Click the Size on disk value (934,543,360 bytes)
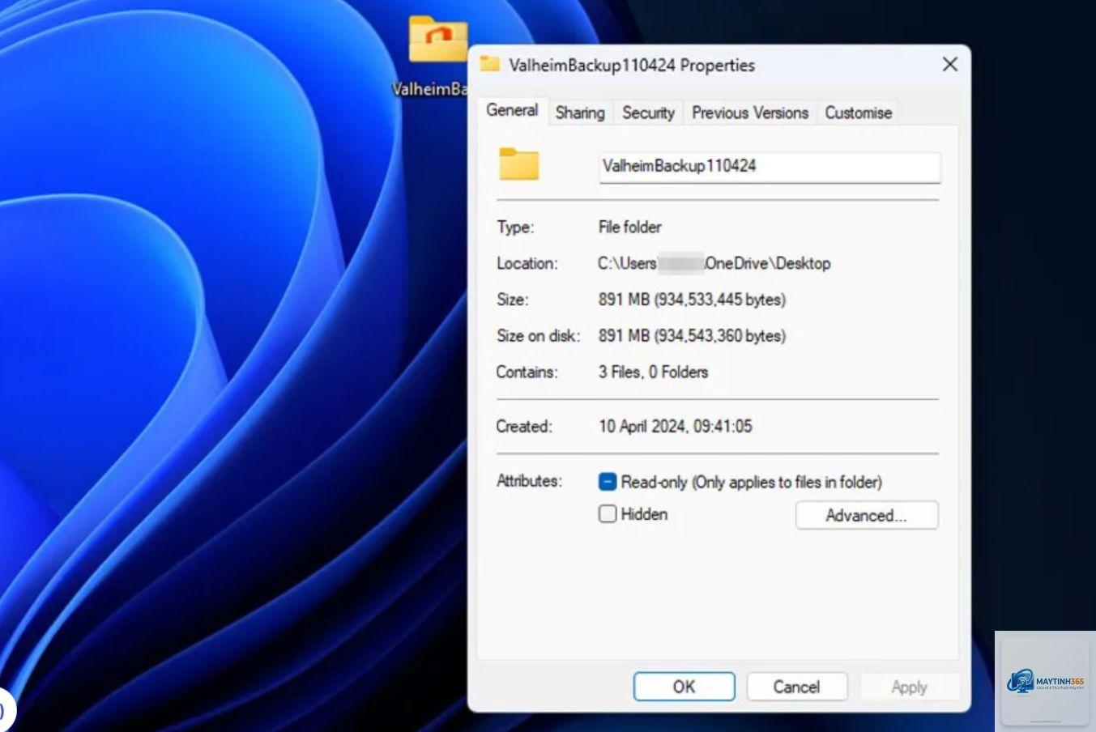This screenshot has width=1096, height=732. click(692, 336)
